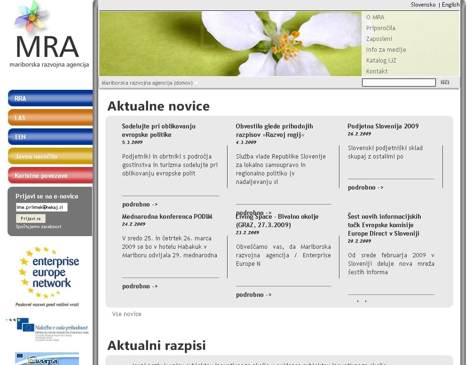
Task: Open Vse novice link
Action: tap(126, 314)
